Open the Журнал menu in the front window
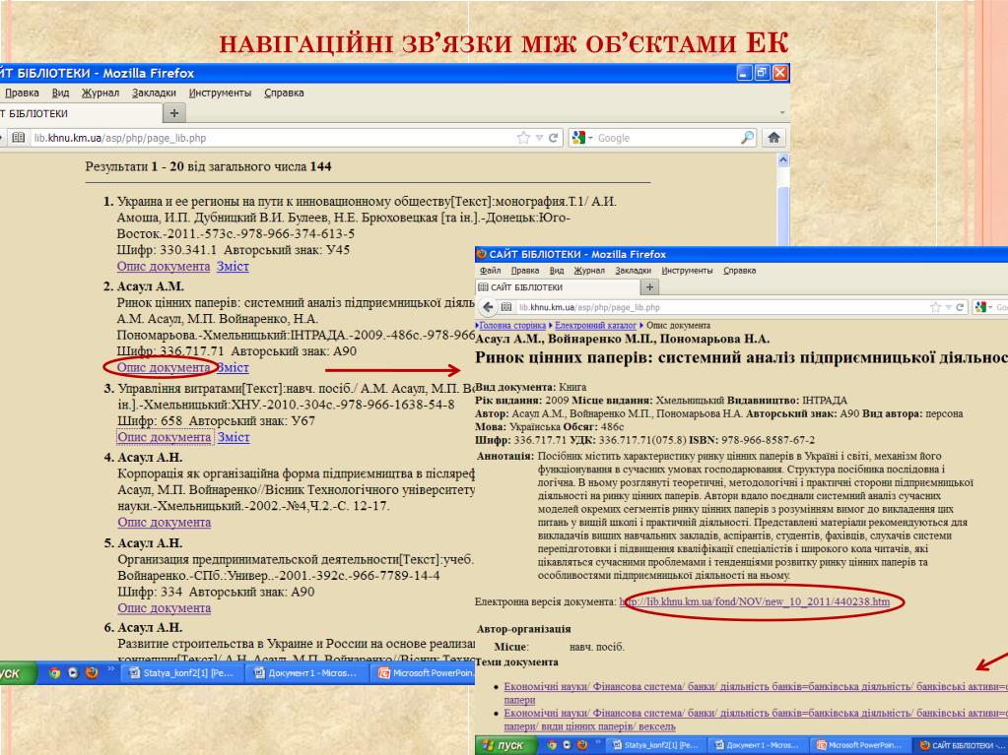This screenshot has height=755, width=1008. [589, 271]
